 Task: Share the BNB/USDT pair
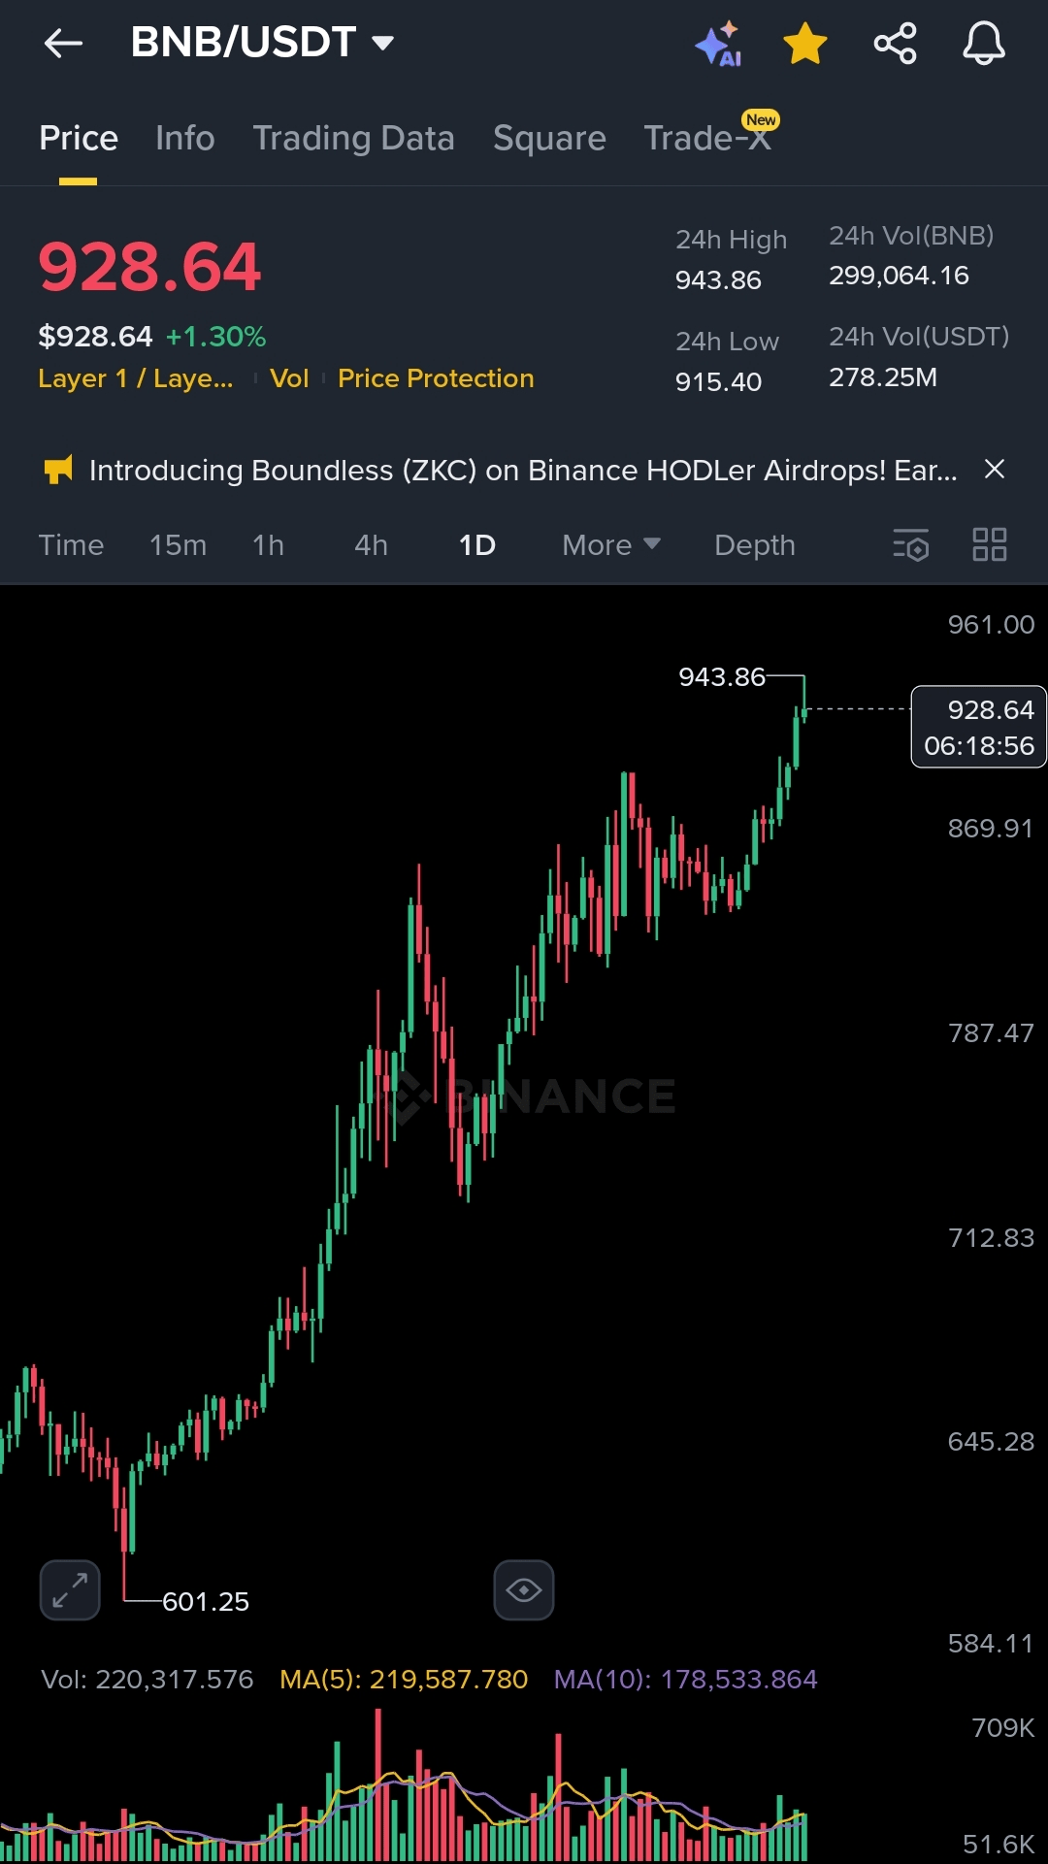pyautogui.click(x=895, y=44)
